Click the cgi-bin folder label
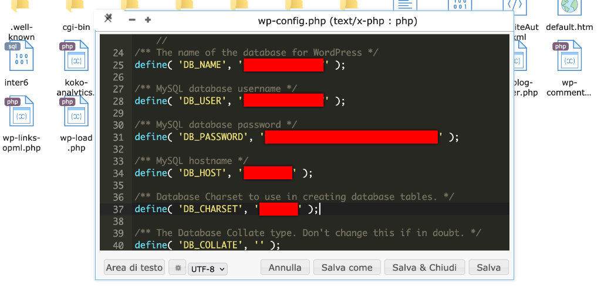Image resolution: width=601 pixels, height=300 pixels. [76, 27]
